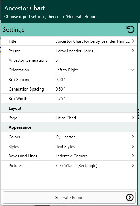This screenshot has width=140, height=206.
Task: Click the Ancestor Generations label
Action: pyautogui.click(x=28, y=60)
